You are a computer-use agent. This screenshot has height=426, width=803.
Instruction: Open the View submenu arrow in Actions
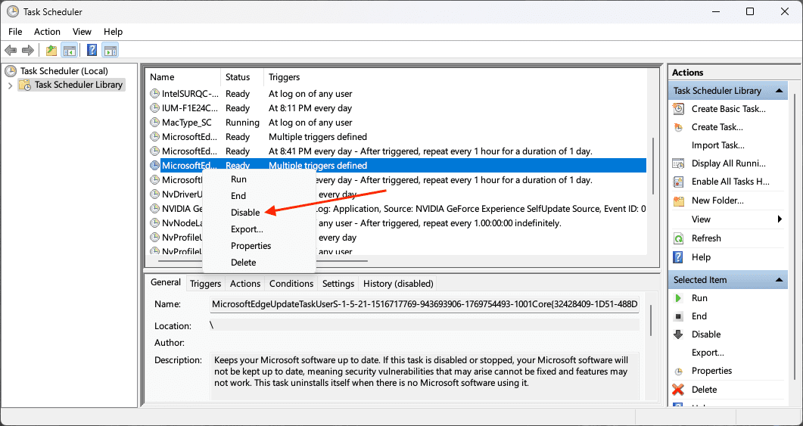780,219
